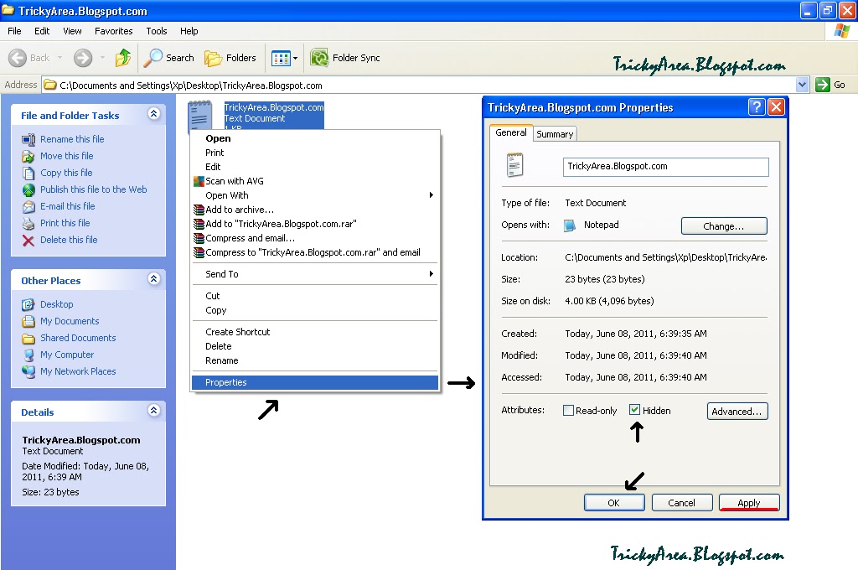The width and height of the screenshot is (858, 570).
Task: Open the File menu
Action: coord(14,31)
